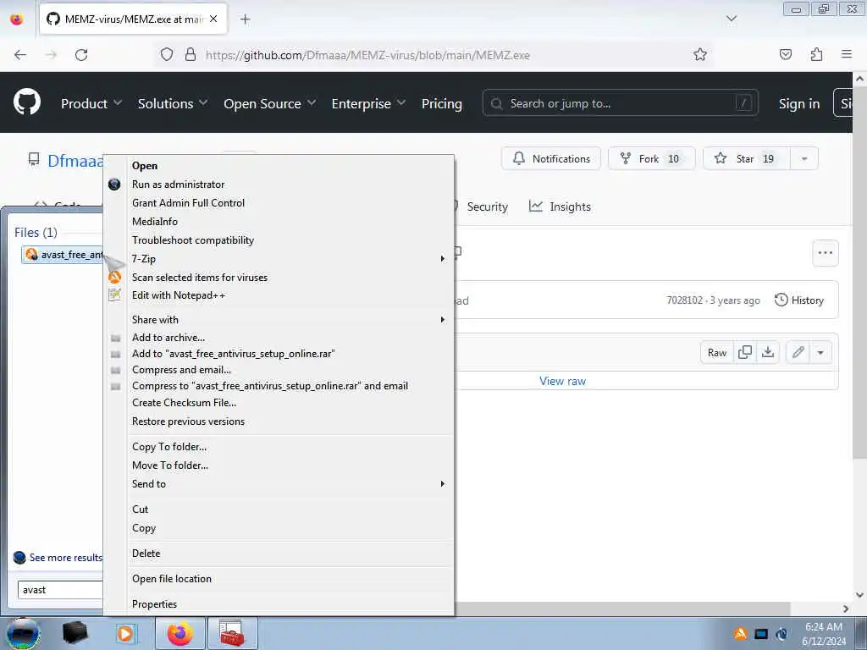Bookmark this page with star icon
The width and height of the screenshot is (867, 650).
click(700, 54)
